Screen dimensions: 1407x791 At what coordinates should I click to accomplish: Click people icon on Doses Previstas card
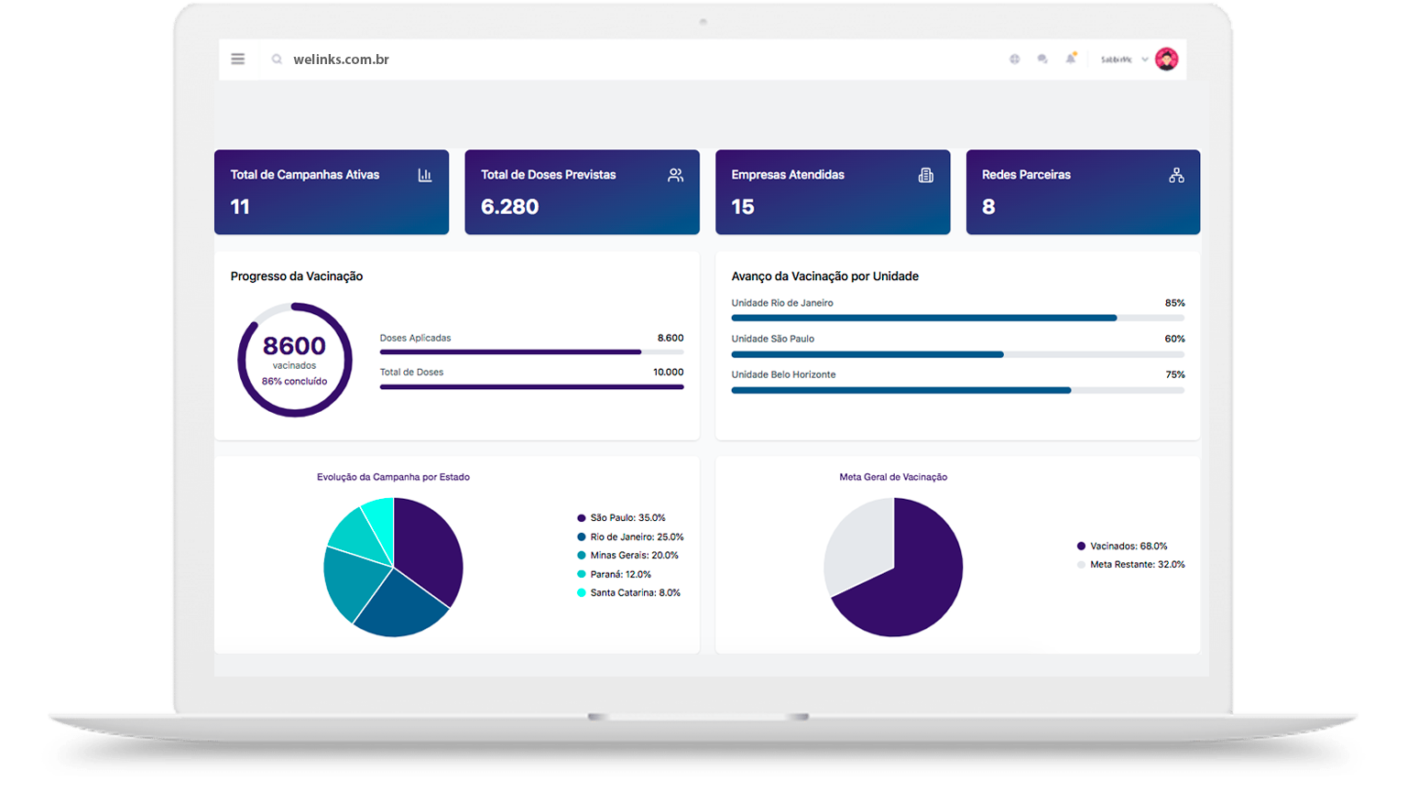(x=675, y=175)
